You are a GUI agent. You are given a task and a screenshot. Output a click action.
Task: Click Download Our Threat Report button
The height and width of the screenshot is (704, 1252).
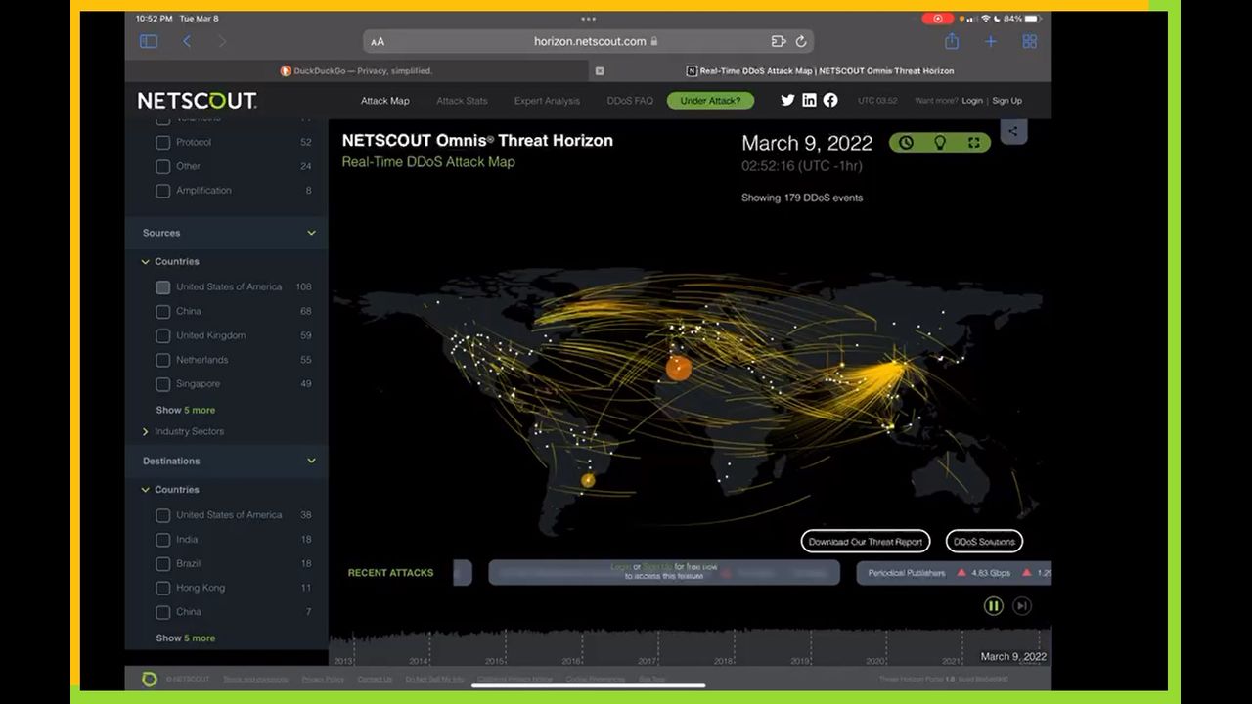866,542
